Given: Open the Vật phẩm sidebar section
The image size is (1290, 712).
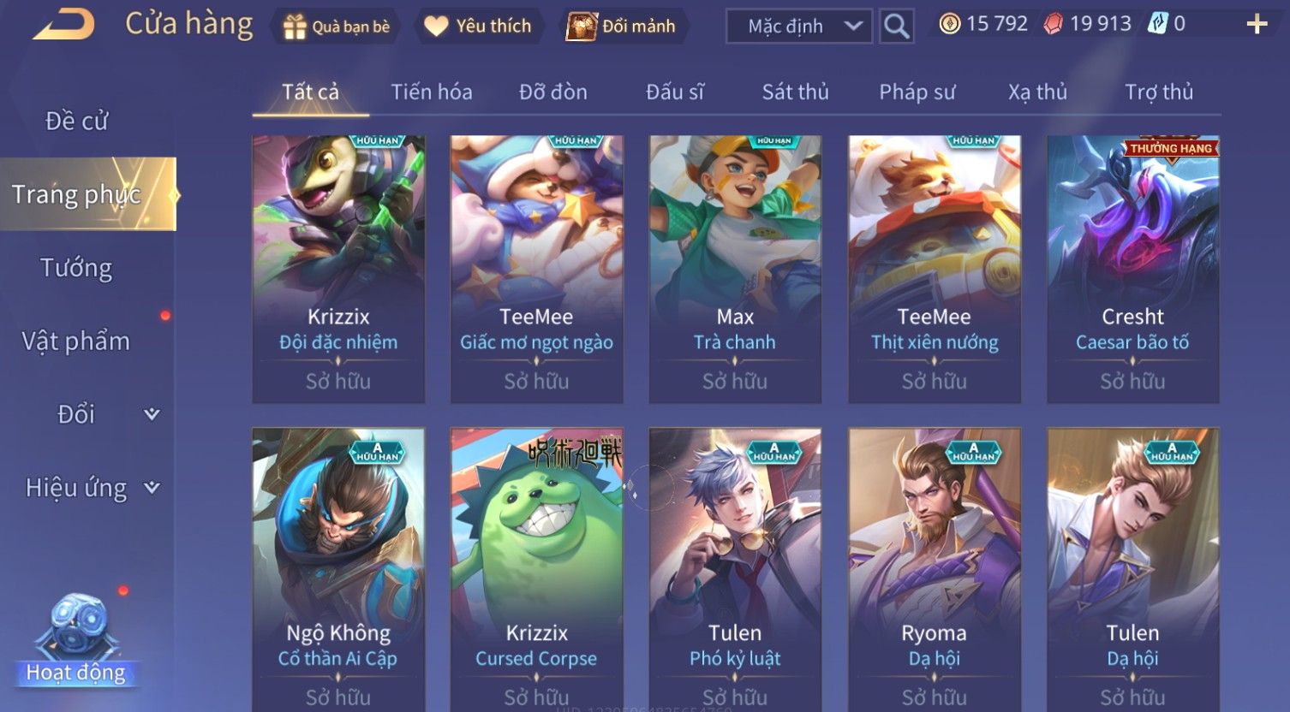Looking at the screenshot, I should pyautogui.click(x=76, y=341).
